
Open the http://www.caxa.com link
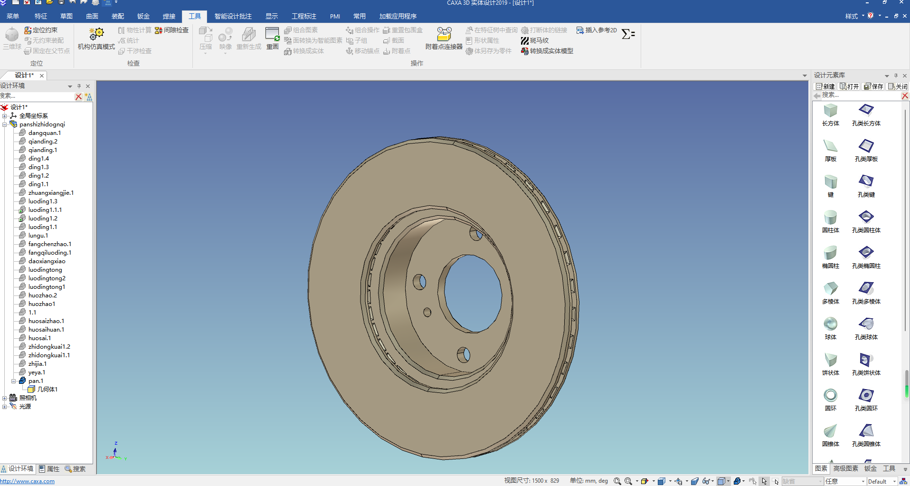[27, 481]
